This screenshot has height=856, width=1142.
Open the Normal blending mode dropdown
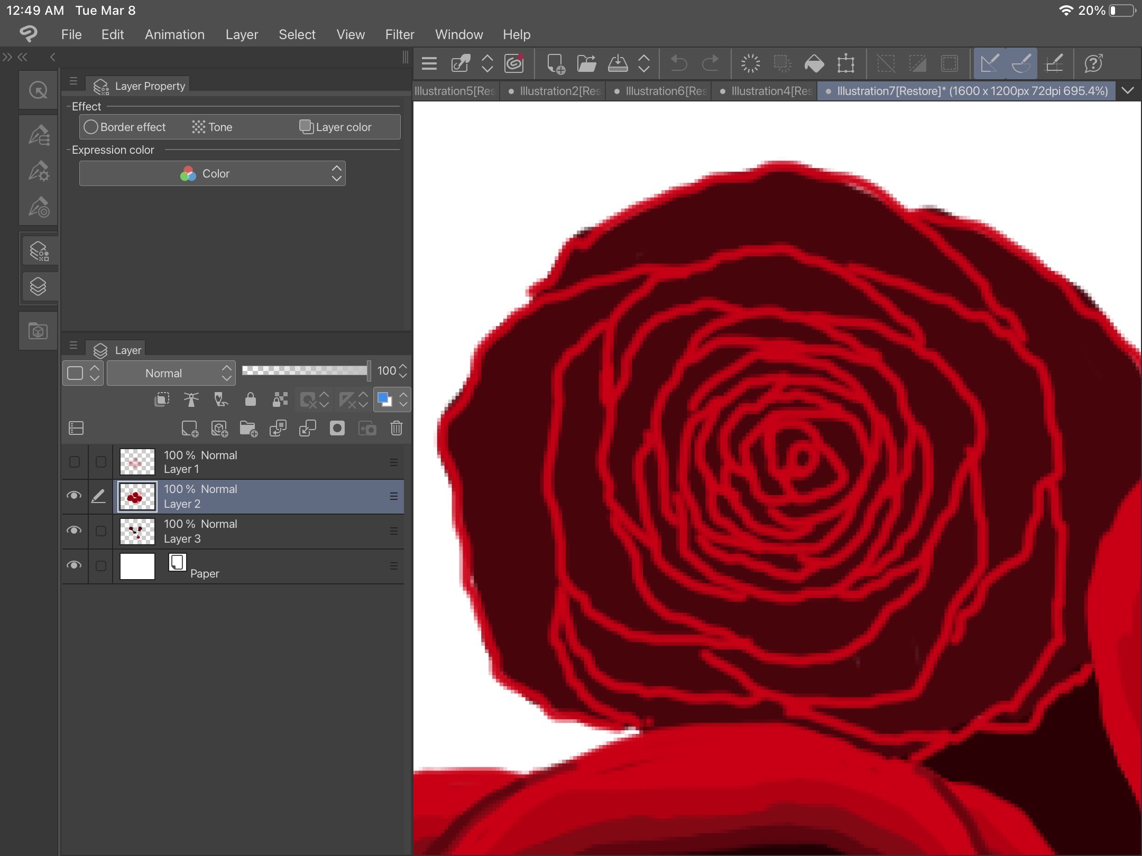coord(171,373)
